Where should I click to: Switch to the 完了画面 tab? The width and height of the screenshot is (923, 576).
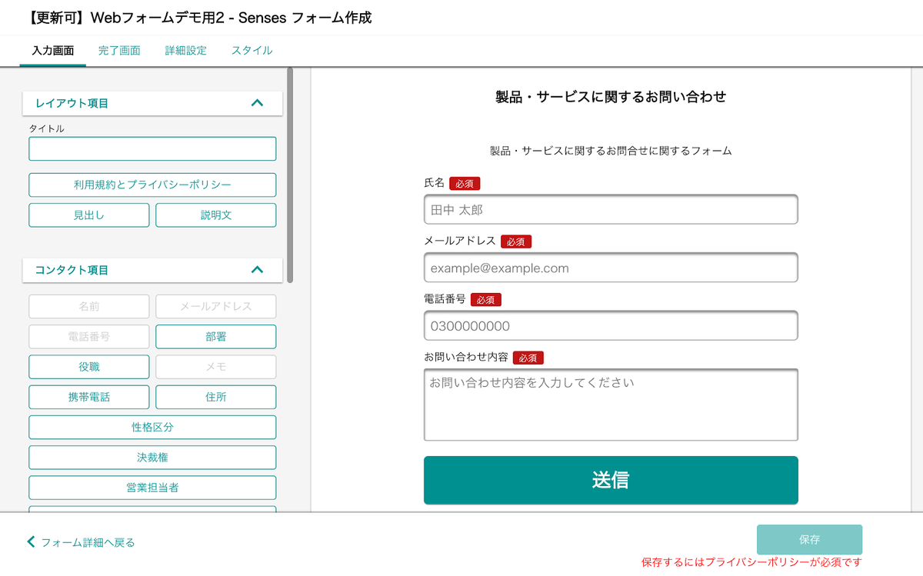click(119, 51)
